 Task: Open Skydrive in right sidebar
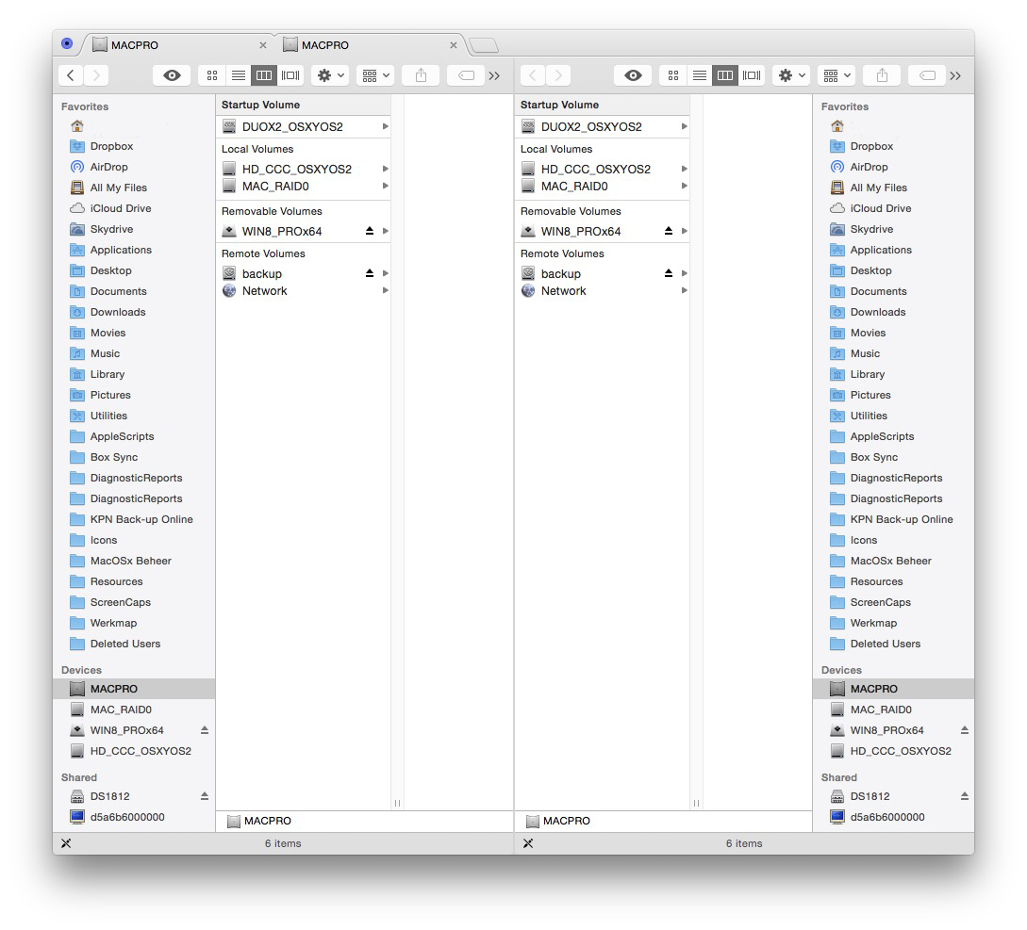[x=893, y=229]
